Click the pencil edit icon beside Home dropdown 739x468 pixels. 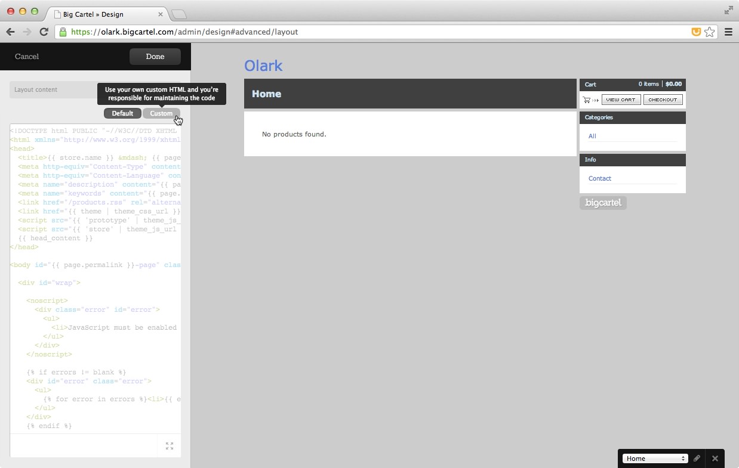[x=697, y=458]
